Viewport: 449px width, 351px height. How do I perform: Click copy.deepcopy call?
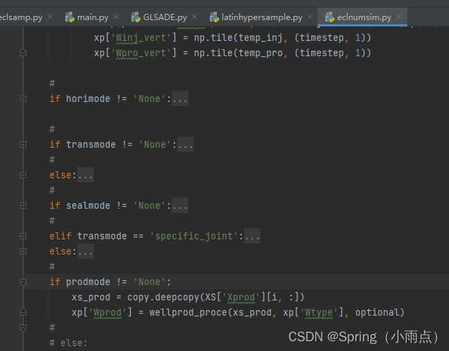coord(163,298)
